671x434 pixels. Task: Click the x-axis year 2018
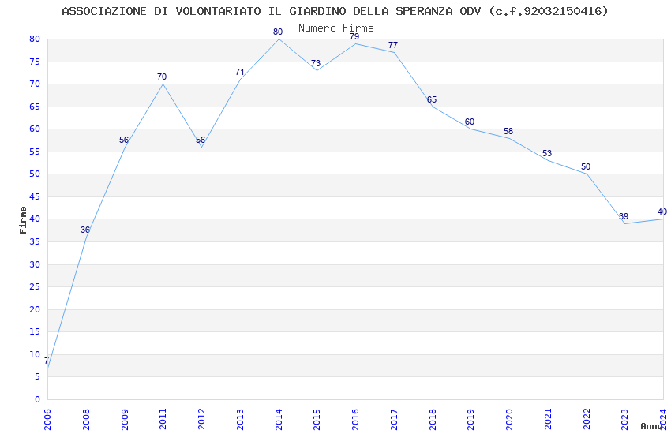point(433,420)
